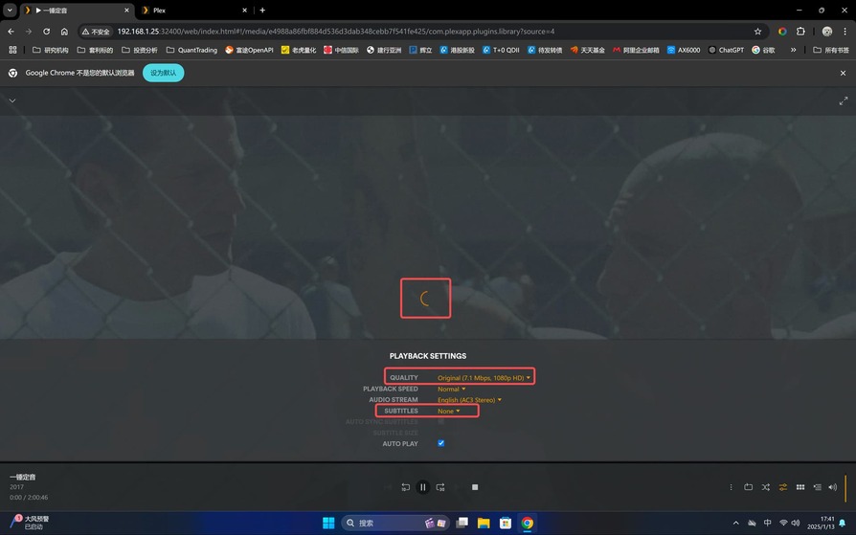Uncheck the Auto Play checkbox
This screenshot has width=856, height=535.
[x=441, y=443]
